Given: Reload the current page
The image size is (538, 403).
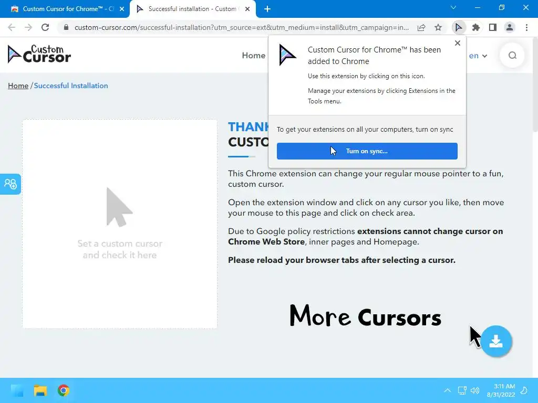Looking at the screenshot, I should (x=45, y=27).
